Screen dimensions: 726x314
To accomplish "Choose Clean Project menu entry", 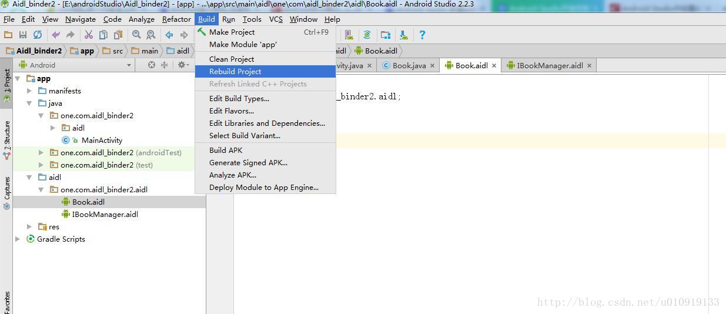I will pos(265,59).
